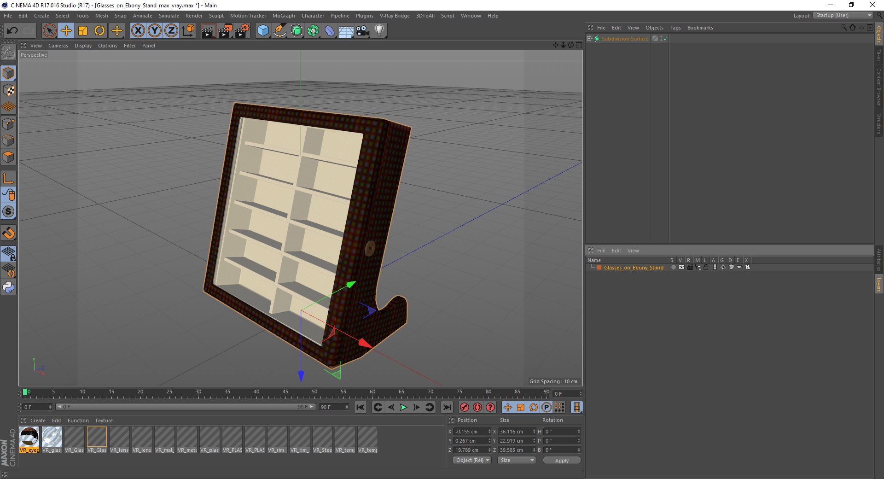Open Edit Render Settings
This screenshot has height=479, width=884.
[242, 31]
